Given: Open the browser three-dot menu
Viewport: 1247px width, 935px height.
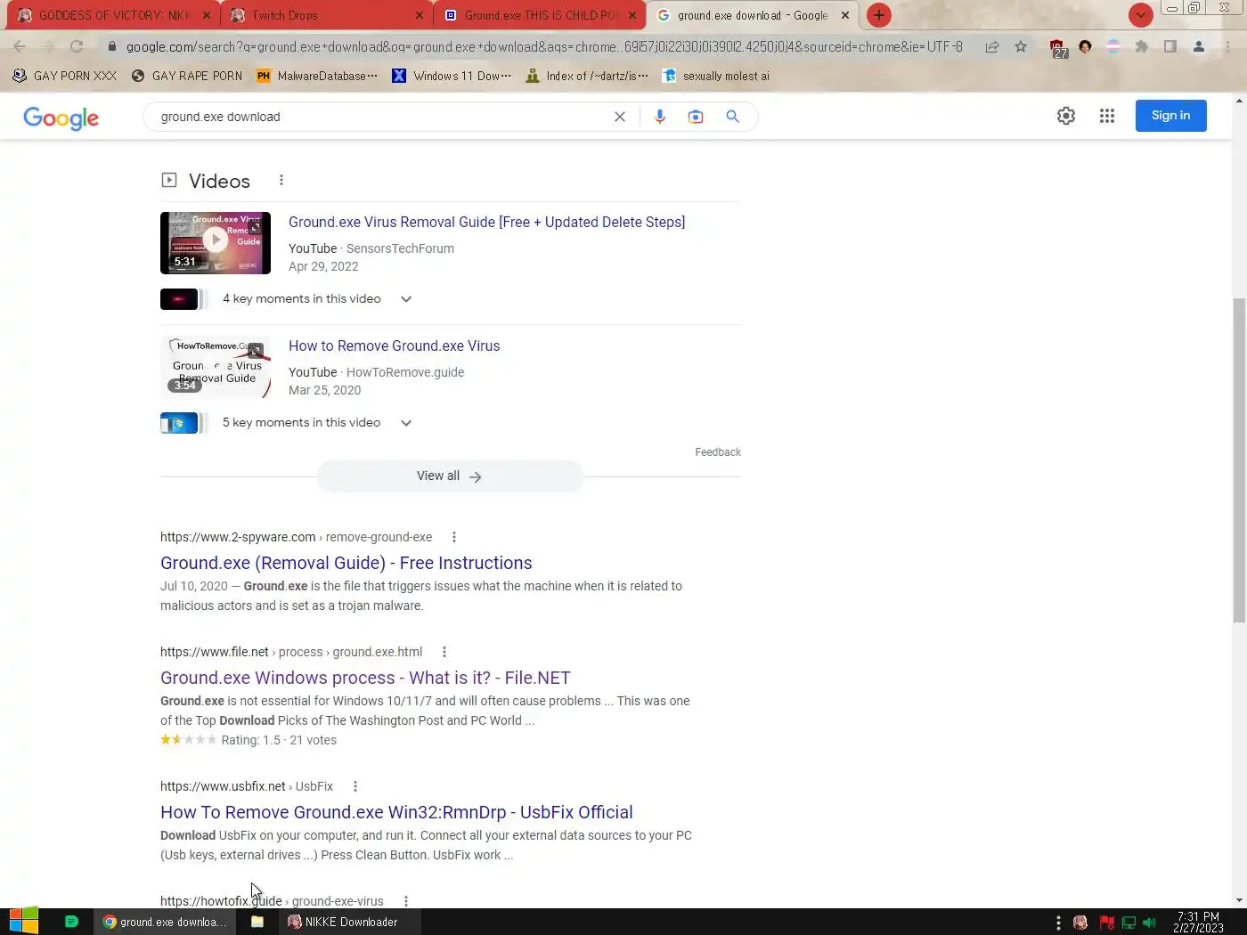Looking at the screenshot, I should (1227, 46).
